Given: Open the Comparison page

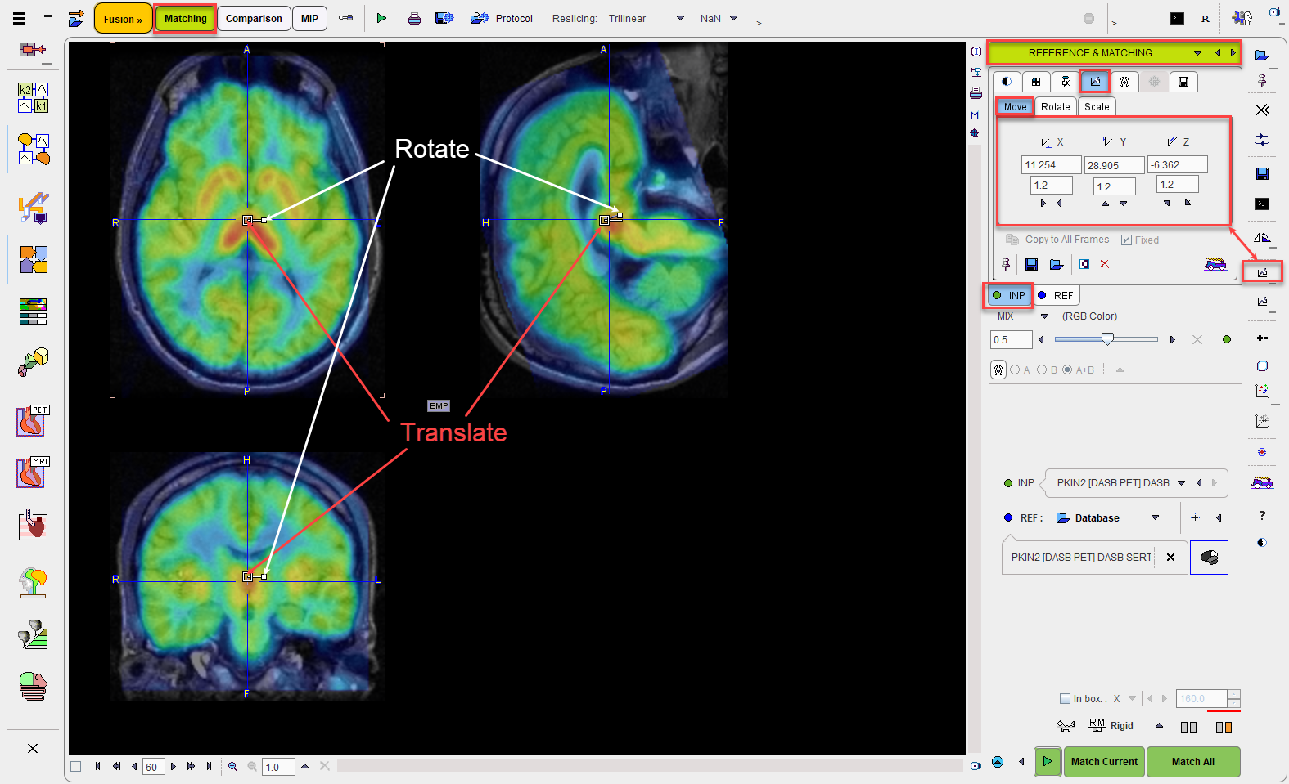Looking at the screenshot, I should click(x=254, y=18).
